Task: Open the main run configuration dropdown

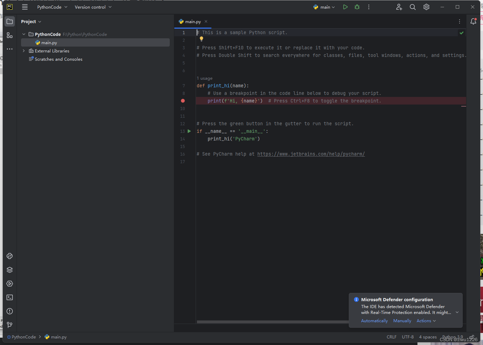Action: click(324, 7)
